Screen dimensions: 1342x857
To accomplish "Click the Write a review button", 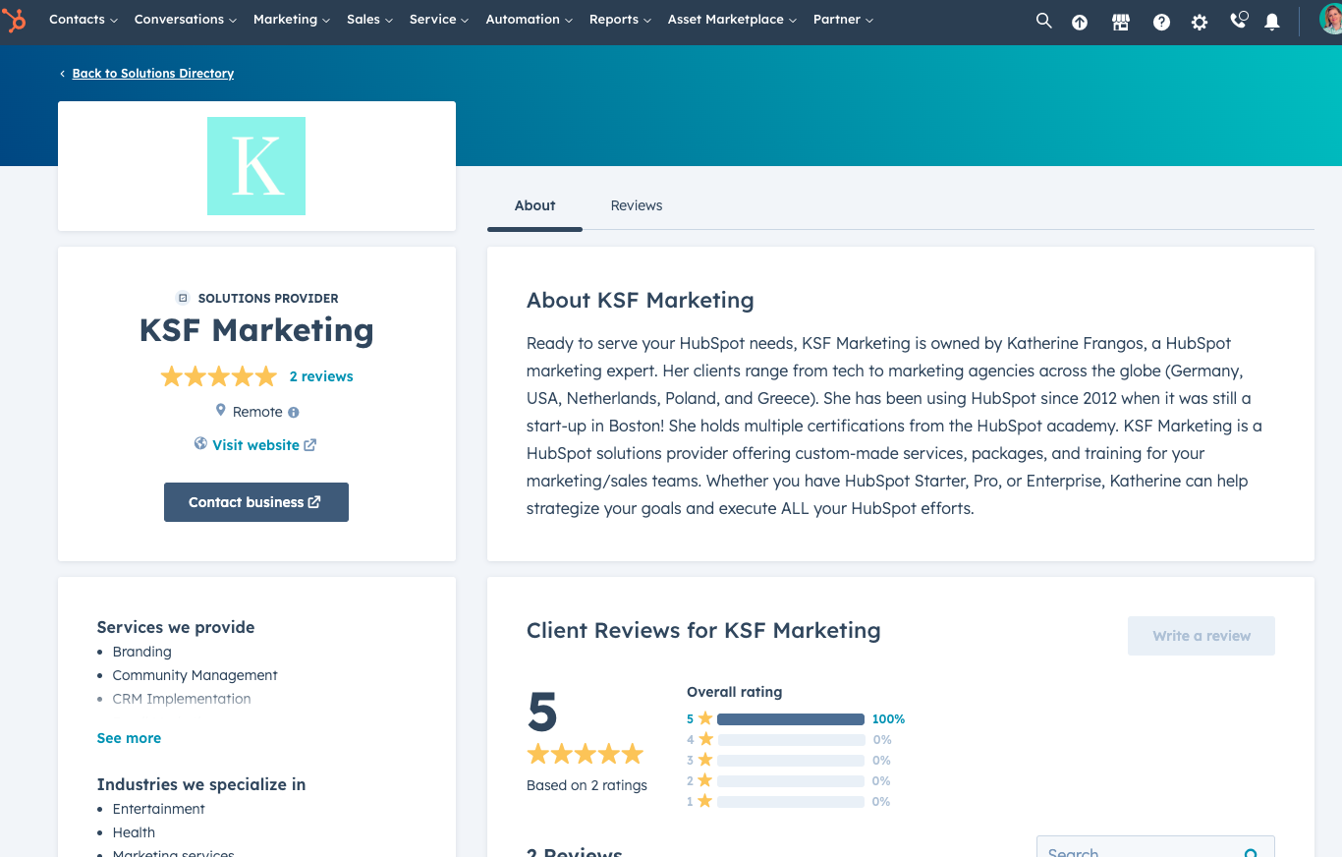I will point(1202,636).
